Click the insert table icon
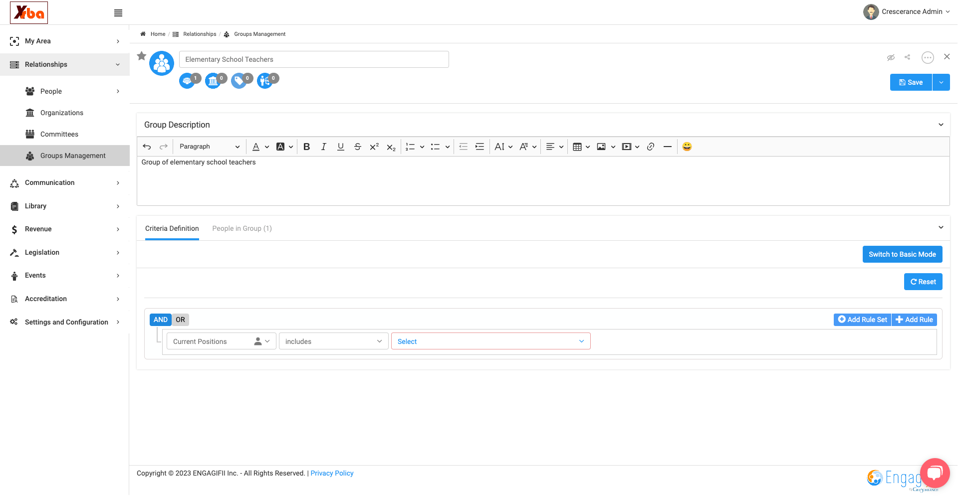This screenshot has width=958, height=496. click(x=577, y=147)
